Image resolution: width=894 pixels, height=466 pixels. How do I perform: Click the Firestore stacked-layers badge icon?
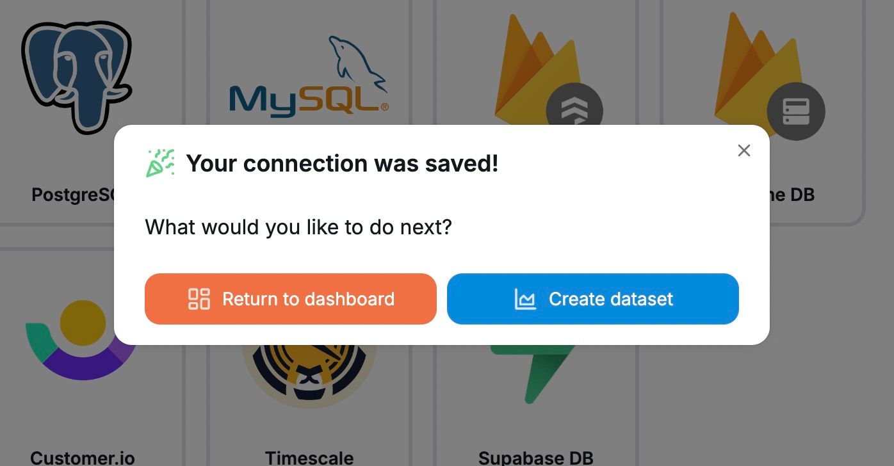click(574, 110)
